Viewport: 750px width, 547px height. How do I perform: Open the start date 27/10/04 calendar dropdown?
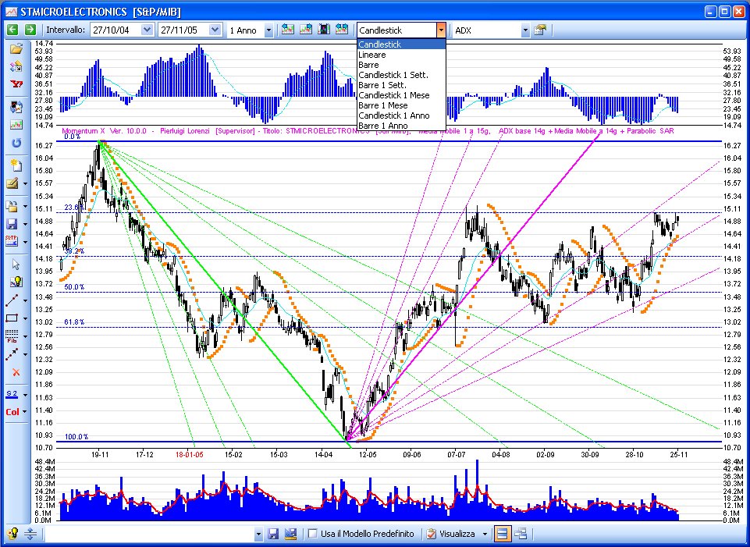[148, 30]
